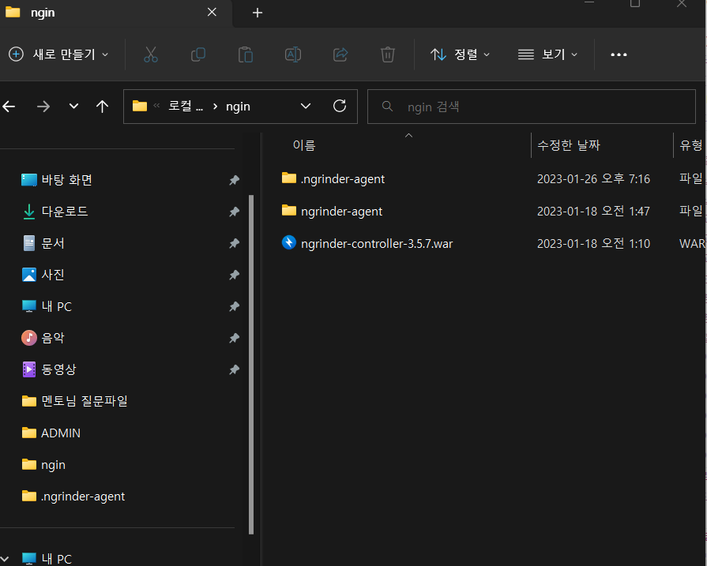707x566 pixels.
Task: Select pinned 내 PC in quick access
Action: click(x=57, y=306)
